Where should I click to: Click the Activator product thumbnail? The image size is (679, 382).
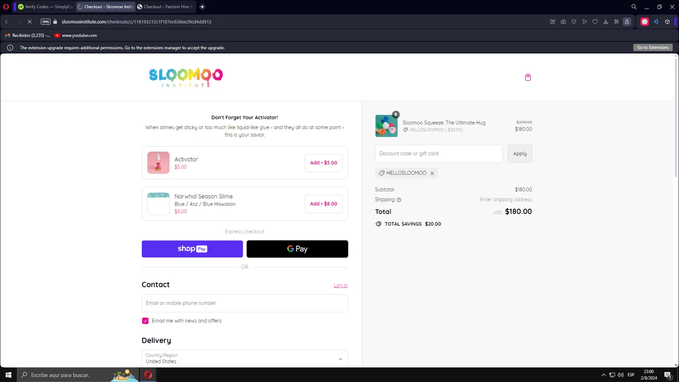pos(158,163)
